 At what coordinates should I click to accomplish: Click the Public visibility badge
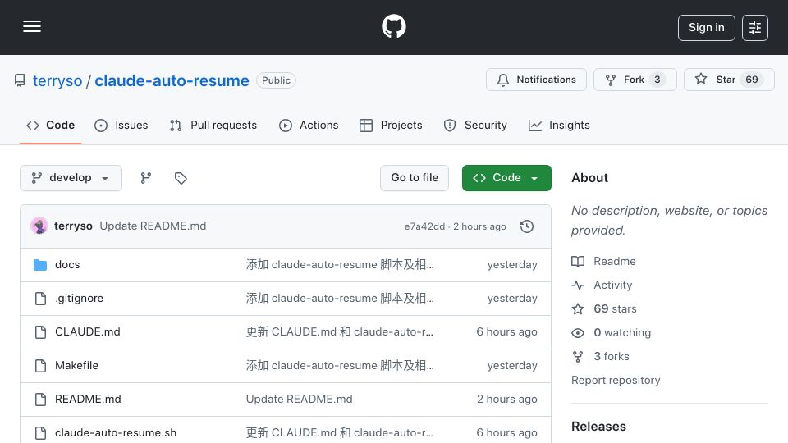pyautogui.click(x=276, y=80)
